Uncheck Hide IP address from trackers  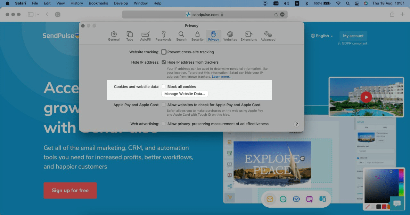pyautogui.click(x=164, y=62)
